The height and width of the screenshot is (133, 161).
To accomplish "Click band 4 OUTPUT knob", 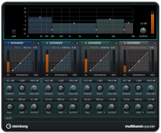I will (x=151, y=107).
